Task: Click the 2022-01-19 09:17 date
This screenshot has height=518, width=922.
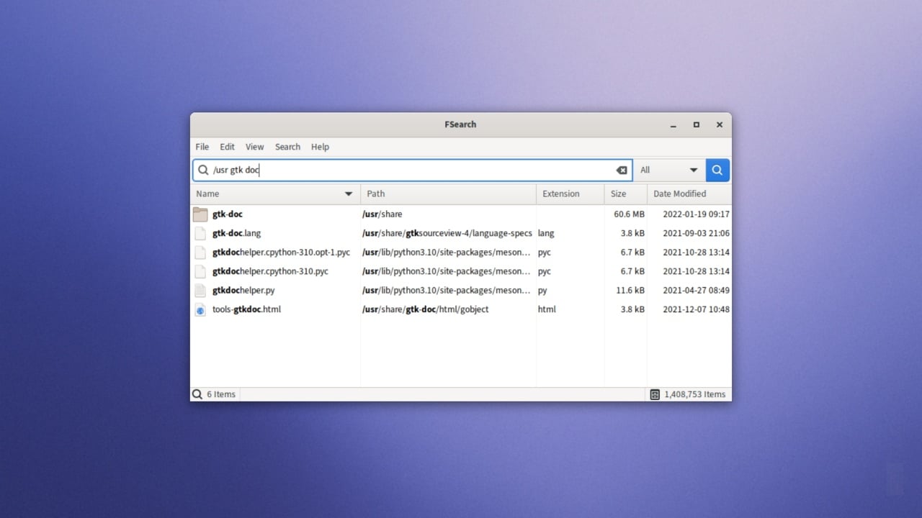Action: [696, 214]
